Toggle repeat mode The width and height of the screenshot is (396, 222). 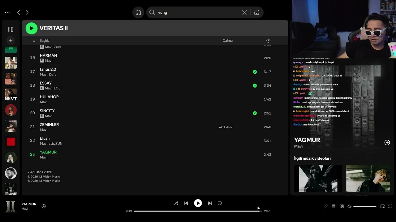(x=220, y=203)
